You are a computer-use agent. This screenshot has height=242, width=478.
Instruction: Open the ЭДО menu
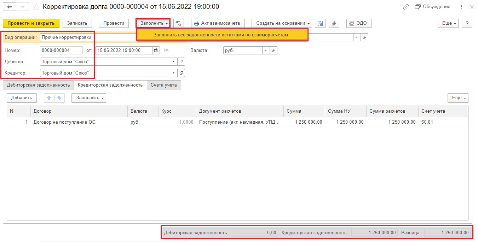pos(359,23)
